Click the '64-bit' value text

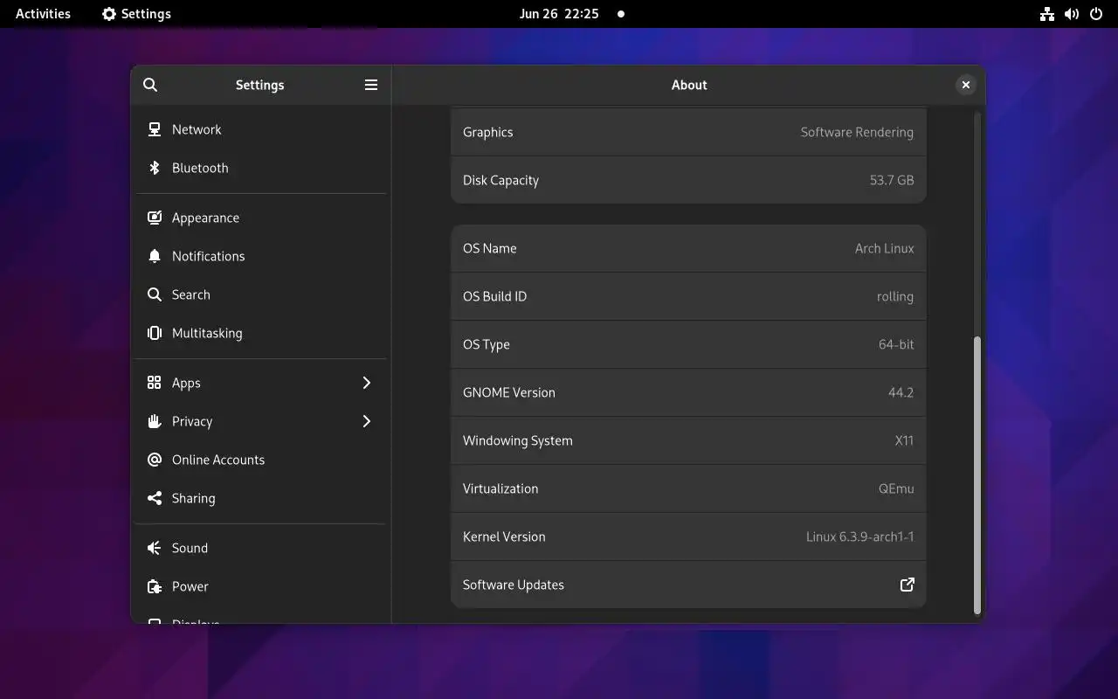tap(896, 344)
